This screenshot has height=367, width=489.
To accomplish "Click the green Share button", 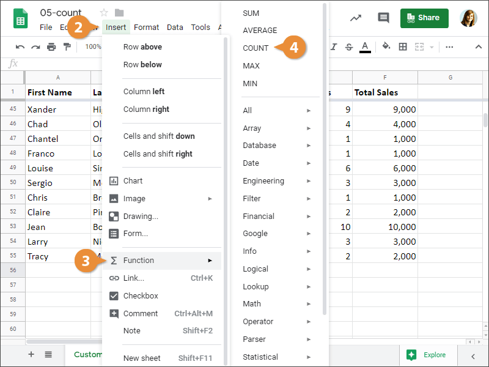I will 424,18.
